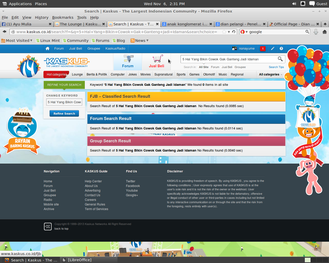The height and width of the screenshot is (263, 329).
Task: Click the Change Keyword input field
Action: [64, 102]
